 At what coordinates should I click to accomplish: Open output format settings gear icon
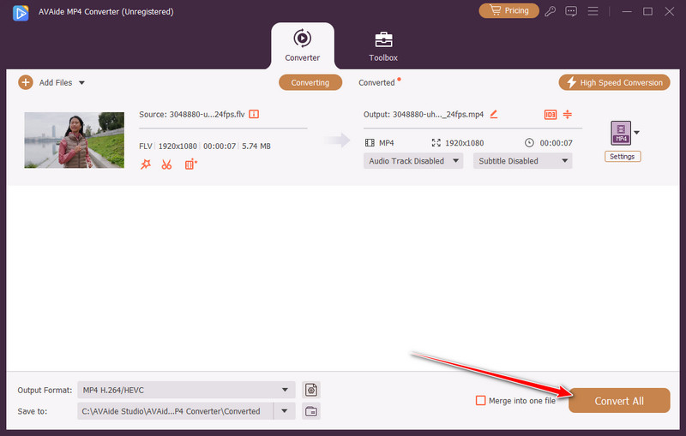click(311, 390)
